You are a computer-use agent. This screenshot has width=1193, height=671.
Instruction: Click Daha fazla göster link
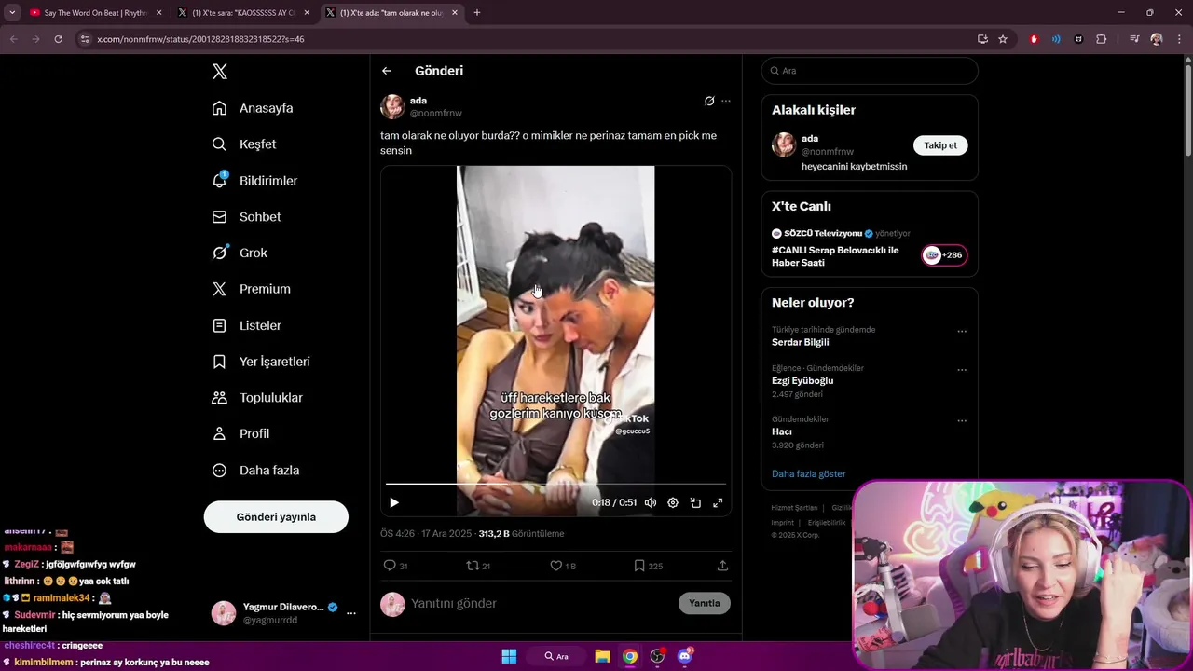809,473
